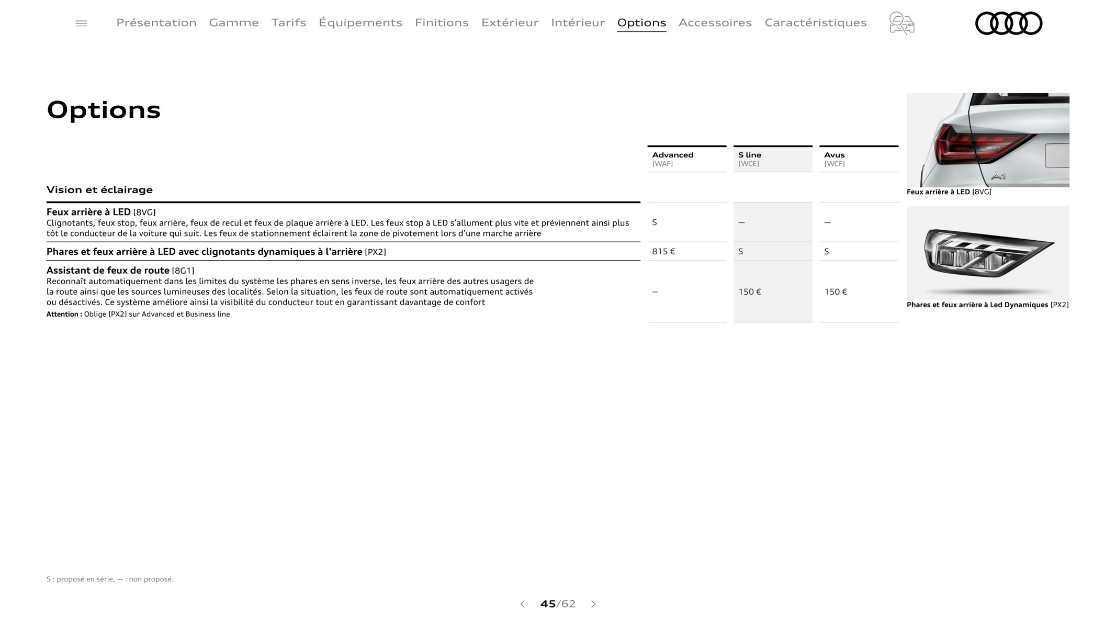Click caption 'Phares et feux arrière à Led Dynamiques'
Screen dimensions: 1116x628
tap(988, 305)
